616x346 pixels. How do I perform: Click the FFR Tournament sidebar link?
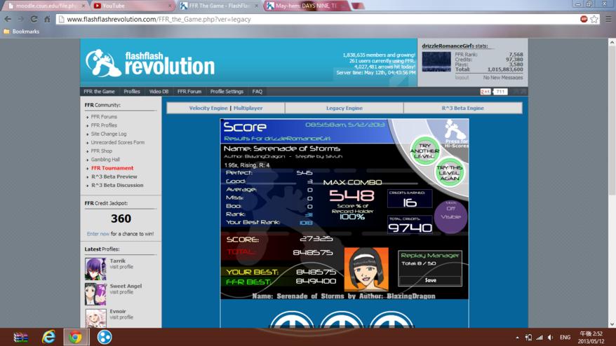tap(112, 168)
